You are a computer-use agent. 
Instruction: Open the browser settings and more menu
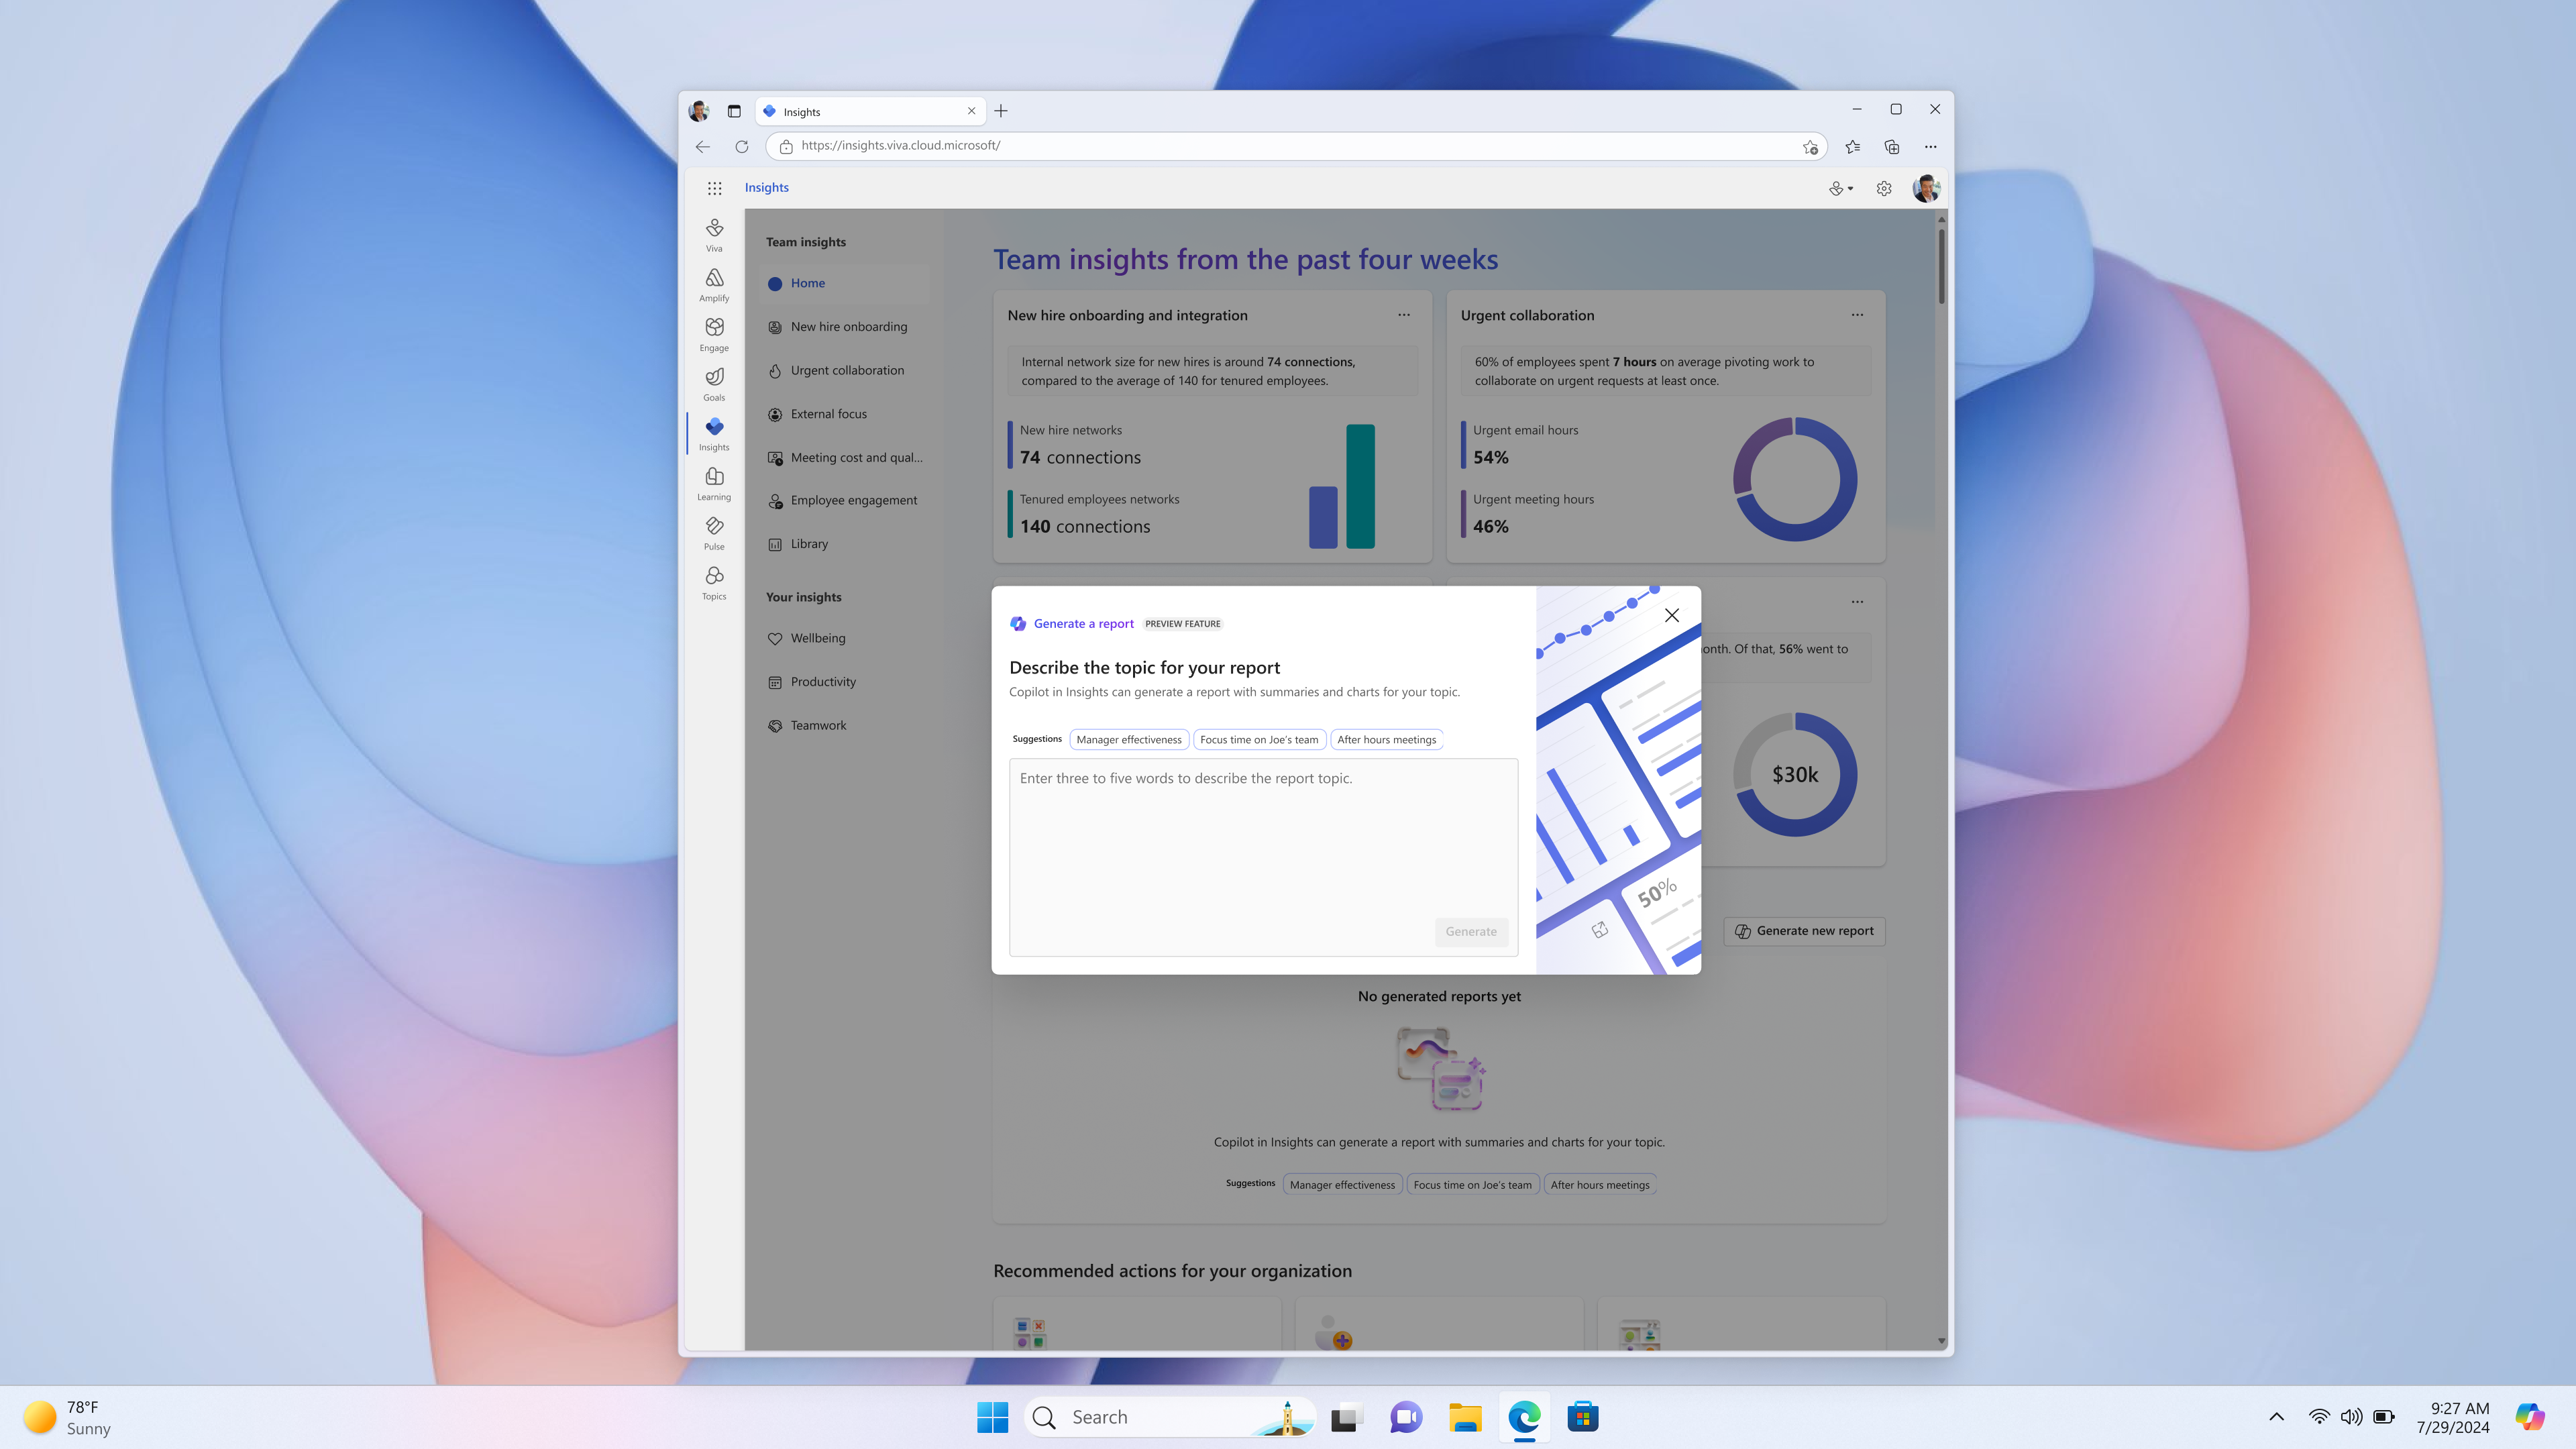[x=1931, y=146]
